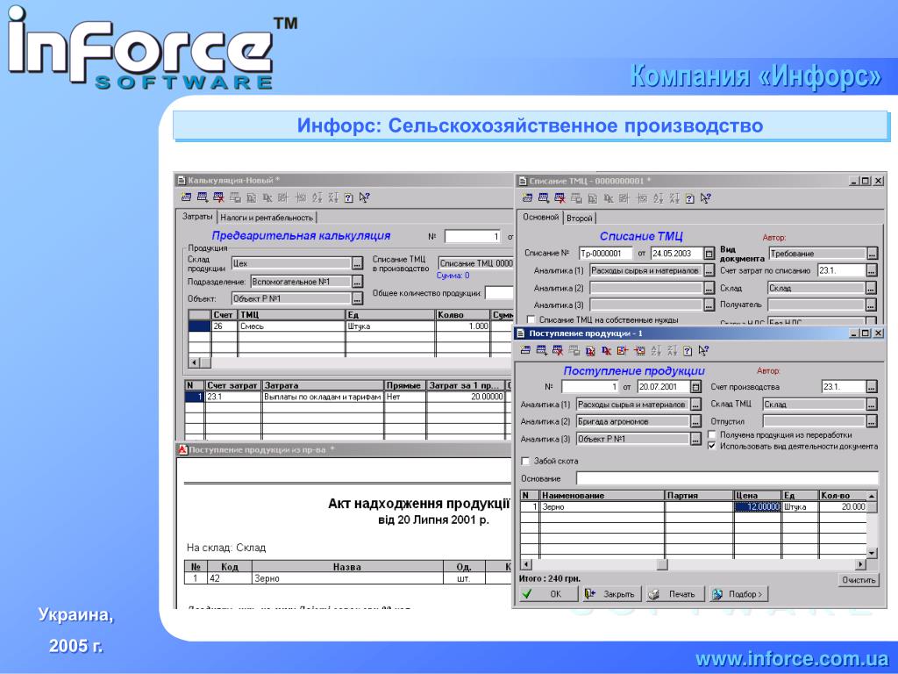
Task: Open calendar next to date 20.07.2001
Action: [695, 387]
